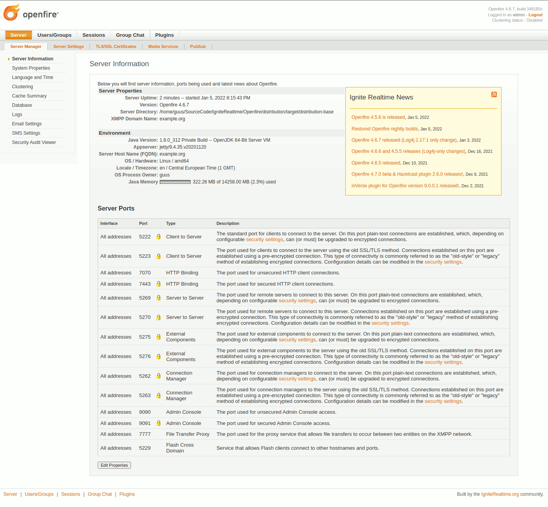Click the lock icon for port 5222

(x=159, y=236)
